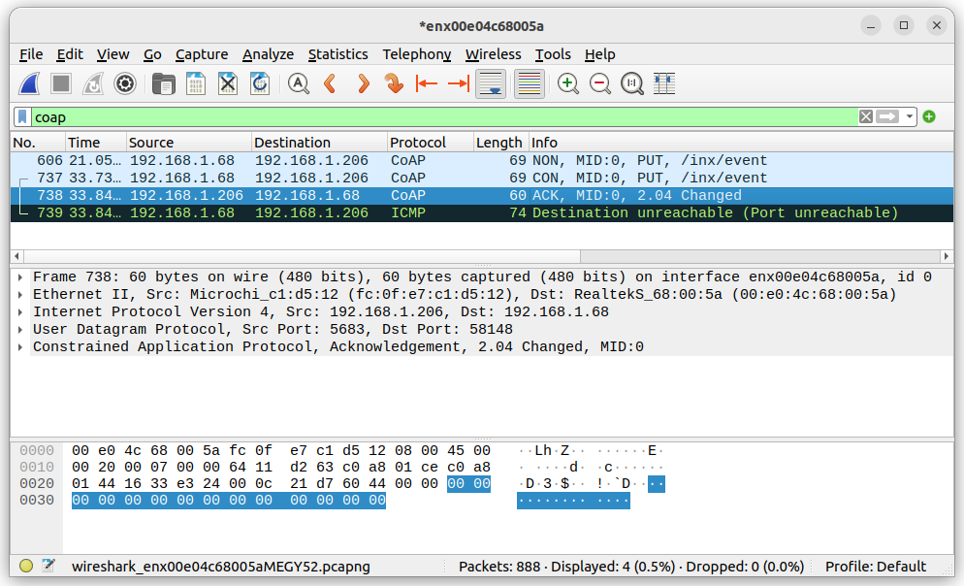Toggle auto-scroll during live capture
964x586 pixels.
point(491,84)
